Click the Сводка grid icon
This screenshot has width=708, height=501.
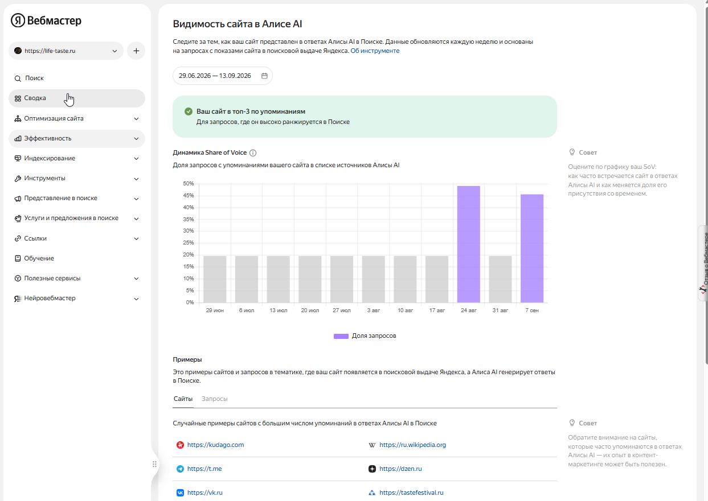click(x=18, y=98)
